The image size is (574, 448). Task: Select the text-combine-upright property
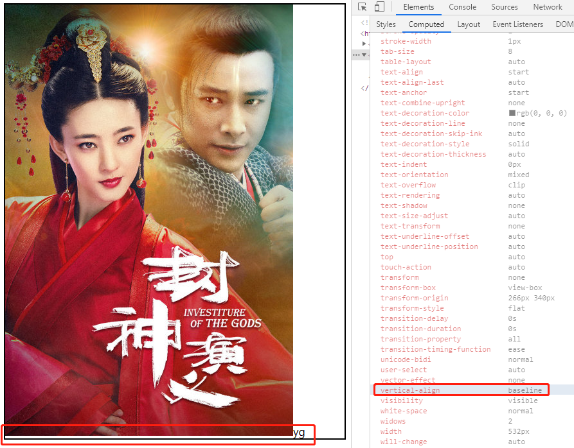(422, 103)
